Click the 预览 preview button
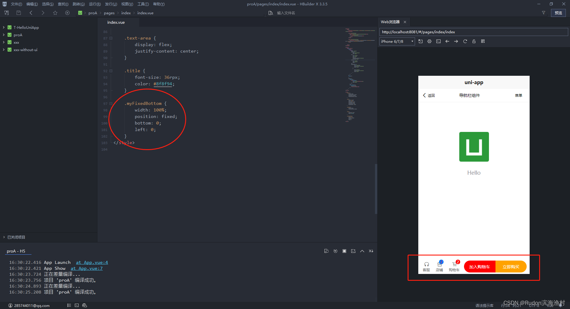570x309 pixels. click(558, 13)
